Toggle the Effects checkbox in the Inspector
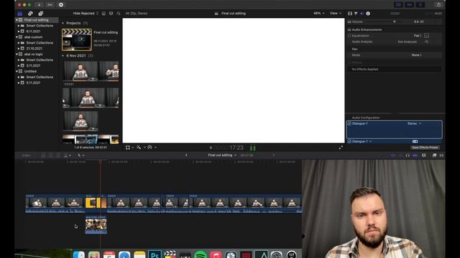The height and width of the screenshot is (258, 460). [349, 62]
